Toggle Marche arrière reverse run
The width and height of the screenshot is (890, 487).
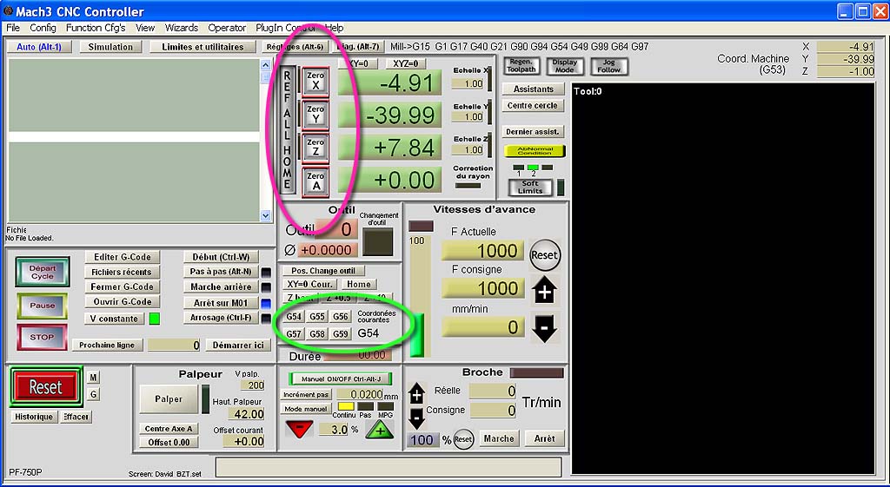pyautogui.click(x=221, y=286)
